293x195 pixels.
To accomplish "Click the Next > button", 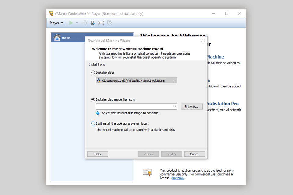I will click(x=172, y=154).
